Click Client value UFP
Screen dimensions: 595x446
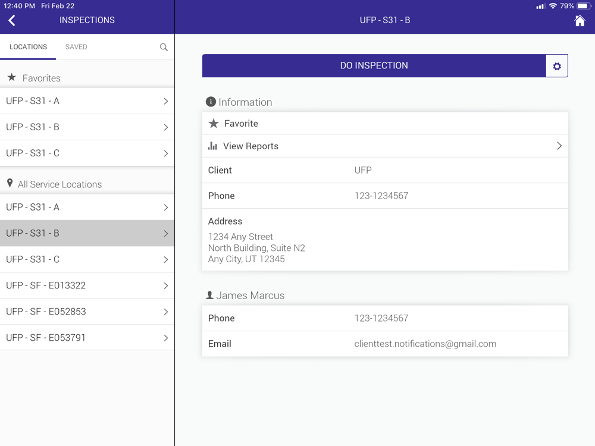[x=363, y=170]
